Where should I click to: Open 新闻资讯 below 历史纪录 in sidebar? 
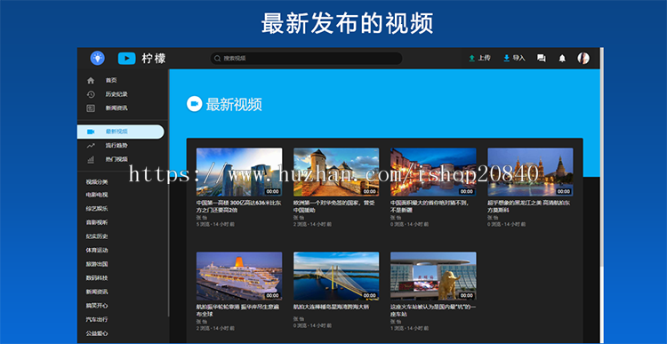pyautogui.click(x=117, y=108)
